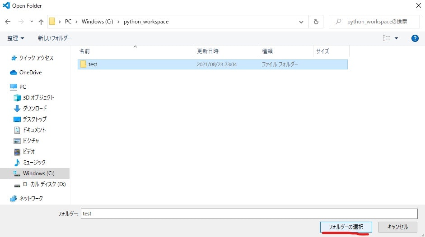
Task: Open the view options dropdown arrow
Action: [x=396, y=38]
